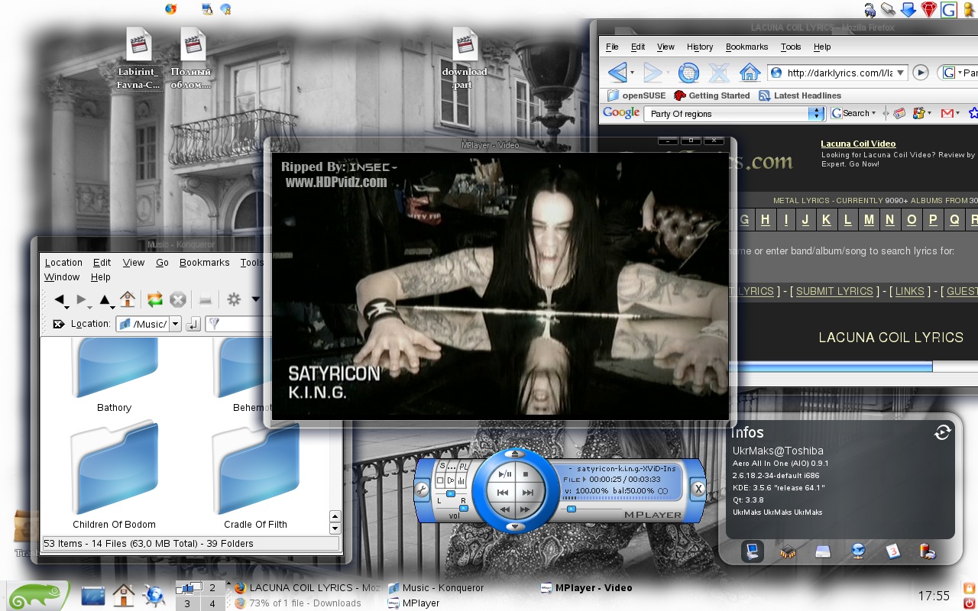
Task: Browse lyrics by letter M
Action: point(869,220)
